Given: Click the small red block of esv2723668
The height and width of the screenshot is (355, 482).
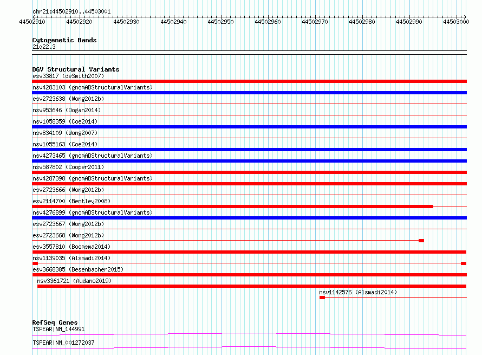Looking at the screenshot, I should [421, 241].
